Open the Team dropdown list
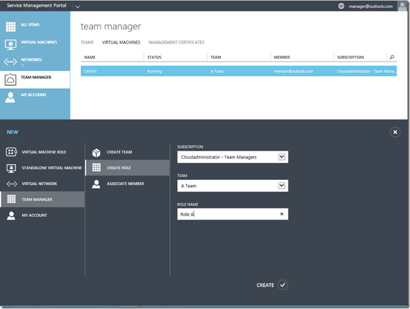The image size is (410, 309). (282, 185)
